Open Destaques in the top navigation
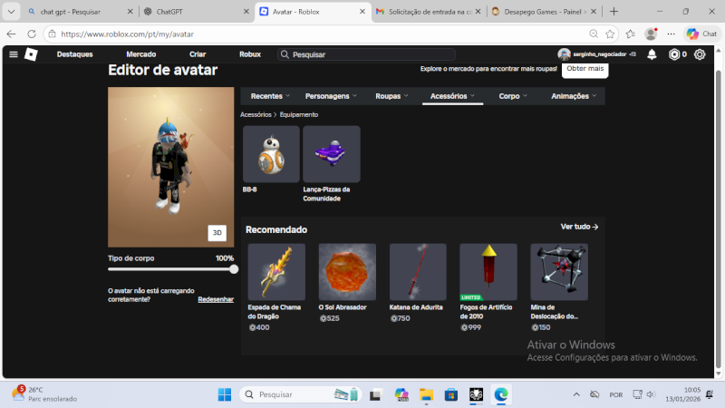The image size is (725, 408). [75, 54]
